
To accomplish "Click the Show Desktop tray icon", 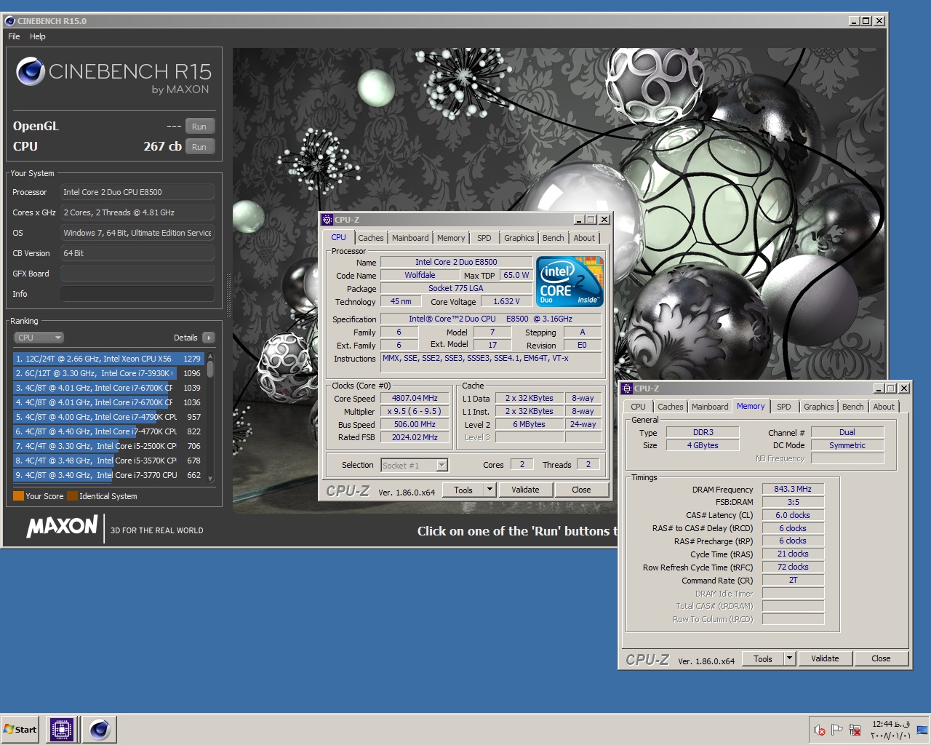I will tap(922, 730).
